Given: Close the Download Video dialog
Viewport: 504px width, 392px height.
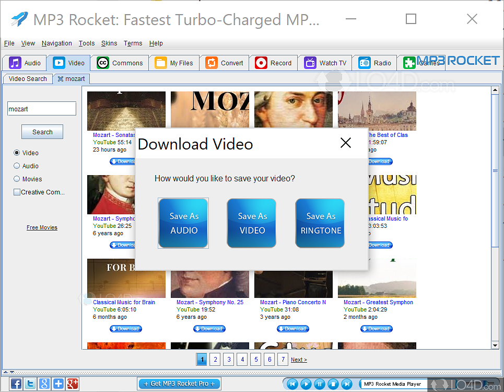Looking at the screenshot, I should [346, 143].
